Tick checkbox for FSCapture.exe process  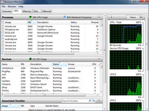(3, 29)
